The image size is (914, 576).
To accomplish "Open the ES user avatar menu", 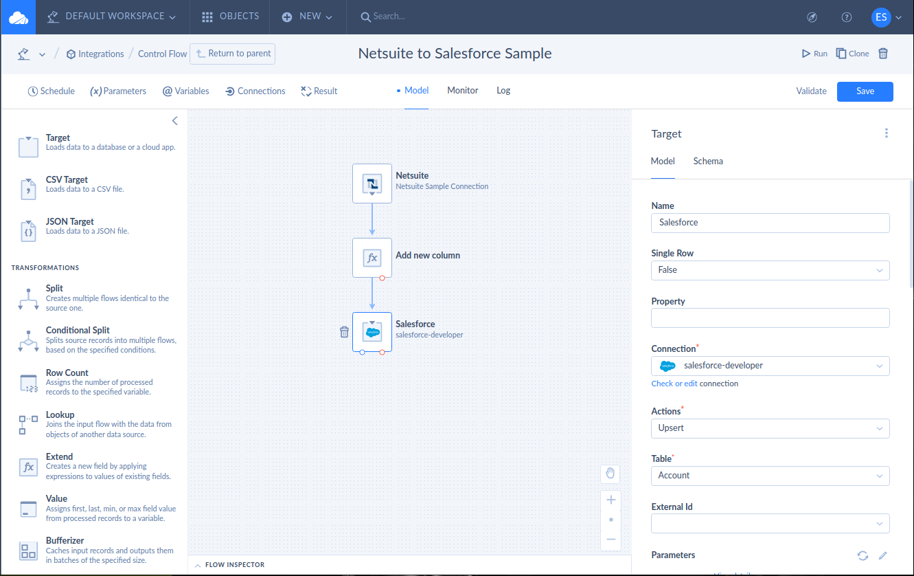I will pos(887,17).
